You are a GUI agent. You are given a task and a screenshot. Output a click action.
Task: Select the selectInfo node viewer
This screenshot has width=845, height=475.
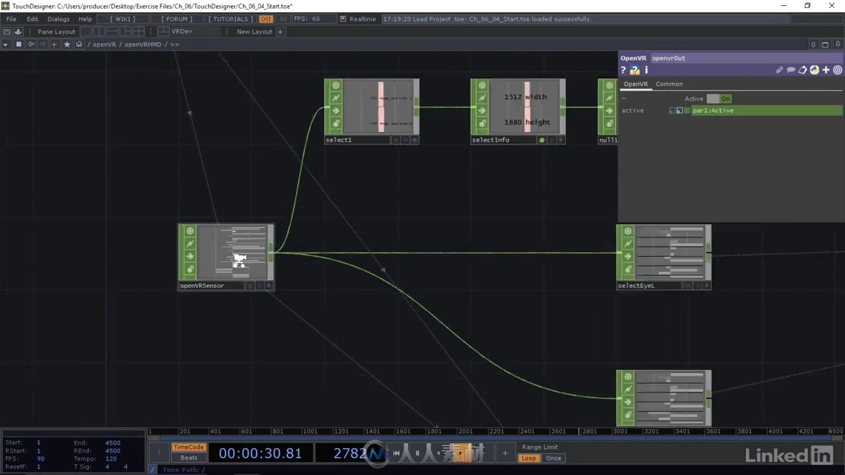(525, 107)
